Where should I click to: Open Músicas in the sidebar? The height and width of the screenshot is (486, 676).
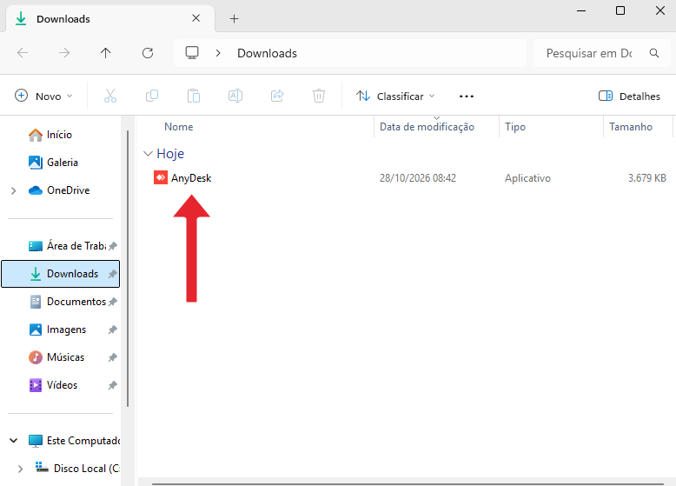(x=56, y=357)
